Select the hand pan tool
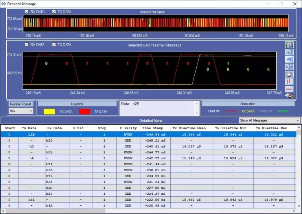Image resolution: width=302 pixels, height=214 pixels. 289,74
